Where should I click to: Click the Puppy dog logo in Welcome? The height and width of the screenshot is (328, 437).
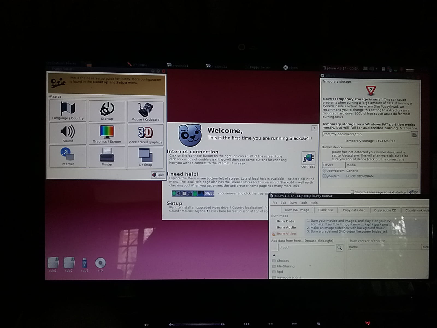pyautogui.click(x=190, y=136)
